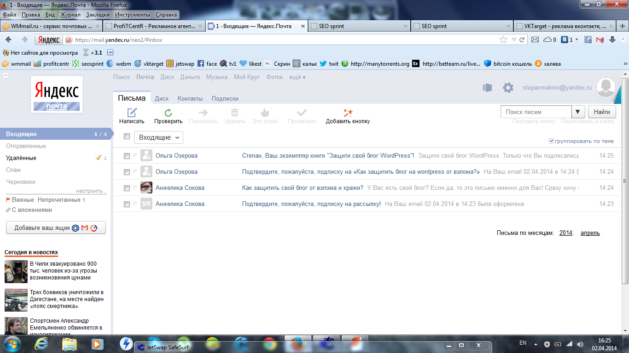Click the Gmail notifier icon in the browser toolbar
The image size is (629, 353).
pos(600,40)
